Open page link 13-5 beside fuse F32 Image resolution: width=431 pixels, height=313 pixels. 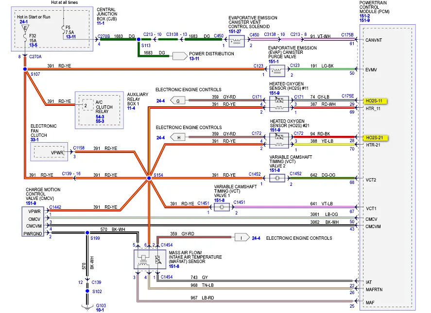tap(33, 45)
